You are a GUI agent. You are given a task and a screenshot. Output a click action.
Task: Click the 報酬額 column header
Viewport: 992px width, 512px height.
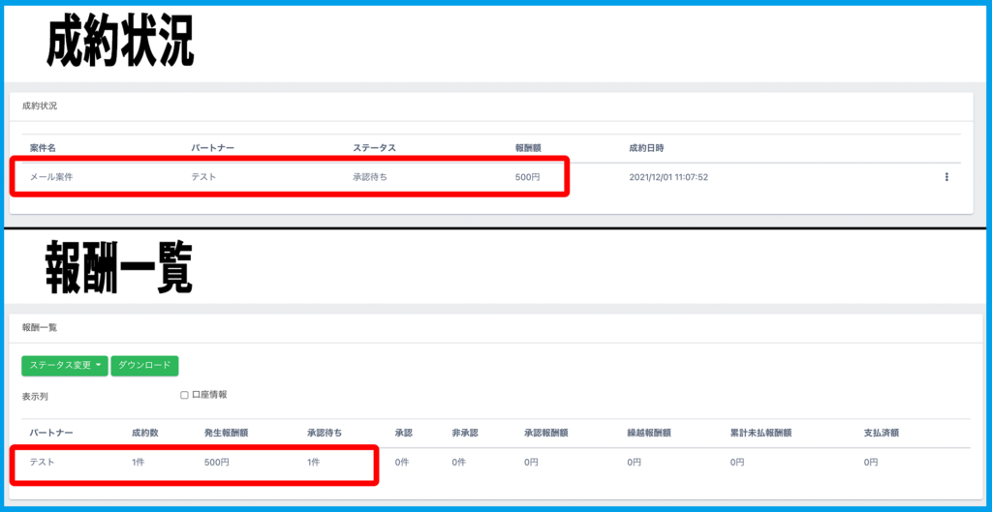pyautogui.click(x=528, y=148)
